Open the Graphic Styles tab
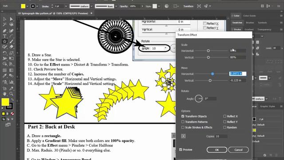The image size is (284, 160). click(x=268, y=107)
